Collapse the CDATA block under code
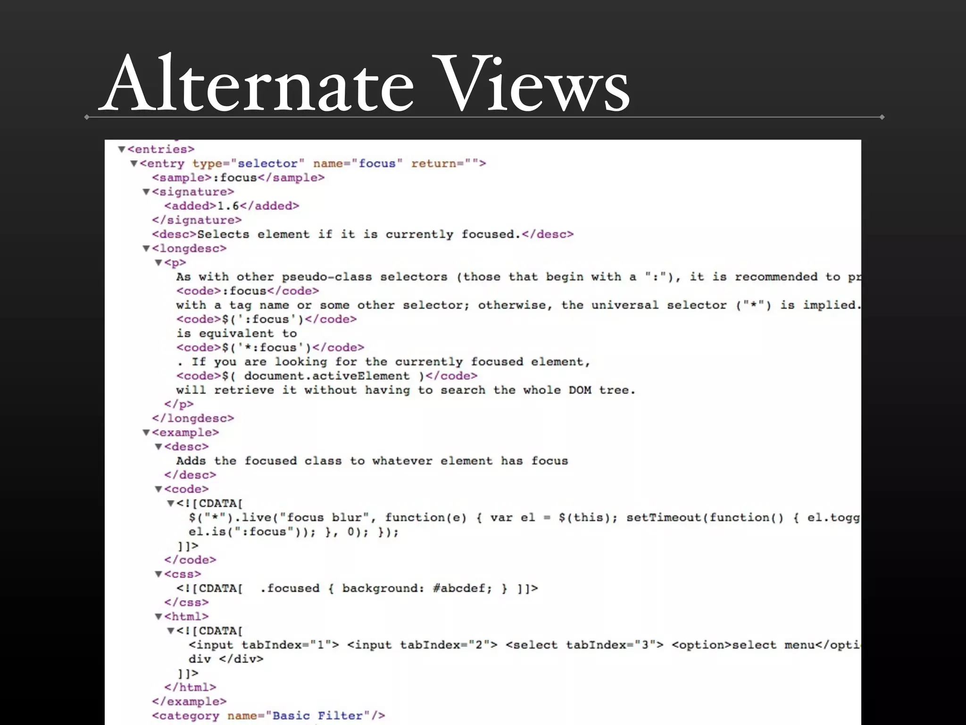Image resolution: width=966 pixels, height=725 pixels. (171, 504)
